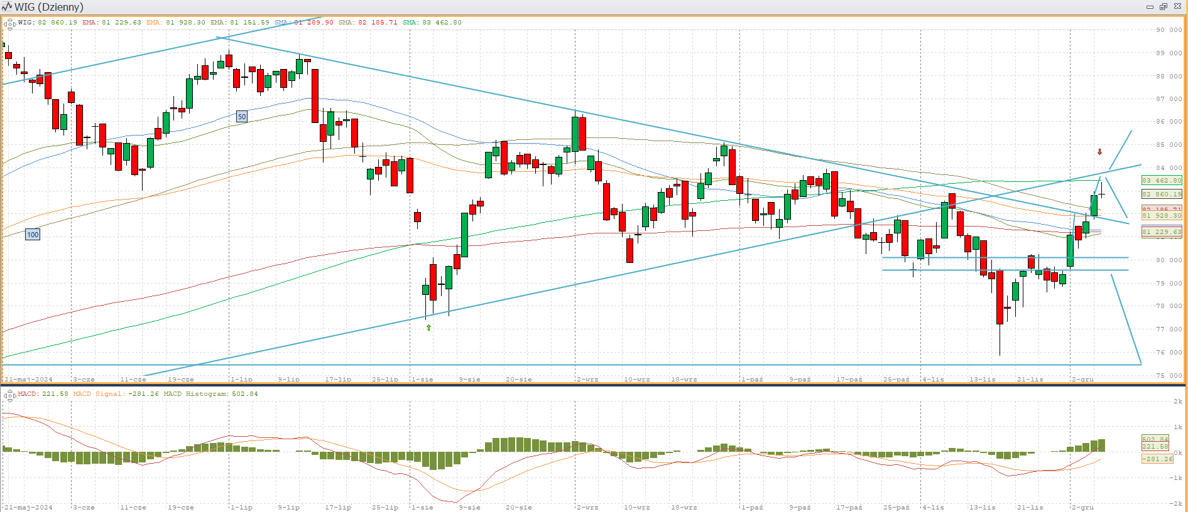Click the blue 100 moving average label
This screenshot has height=512, width=1188.
pyautogui.click(x=33, y=235)
